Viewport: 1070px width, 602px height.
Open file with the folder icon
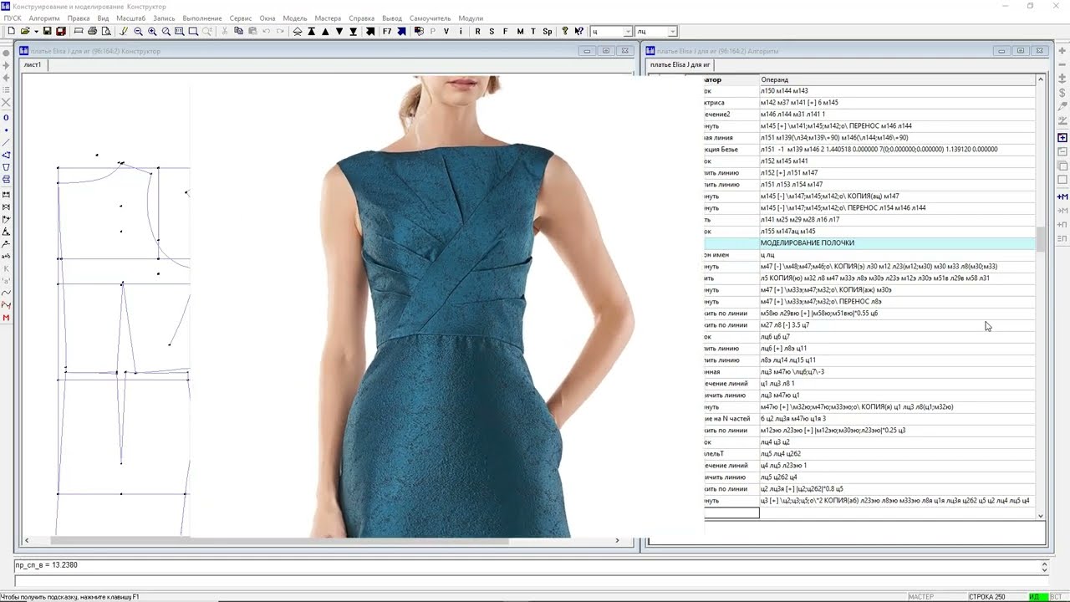25,32
